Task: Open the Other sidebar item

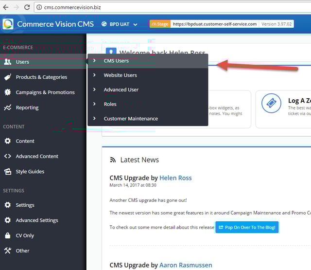Action: [x=43, y=251]
